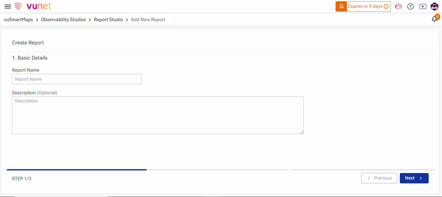This screenshot has height=197, width=442.
Task: Click the second step progress bar segment
Action: pos(219,169)
